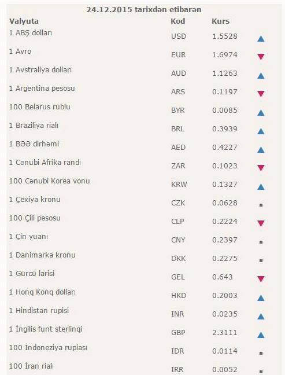Select the 1 İngilis funt sterlinqi entry
This screenshot has width=285, height=375.
(x=46, y=329)
